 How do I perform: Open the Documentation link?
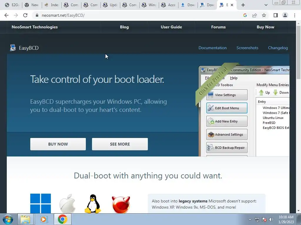[213, 48]
